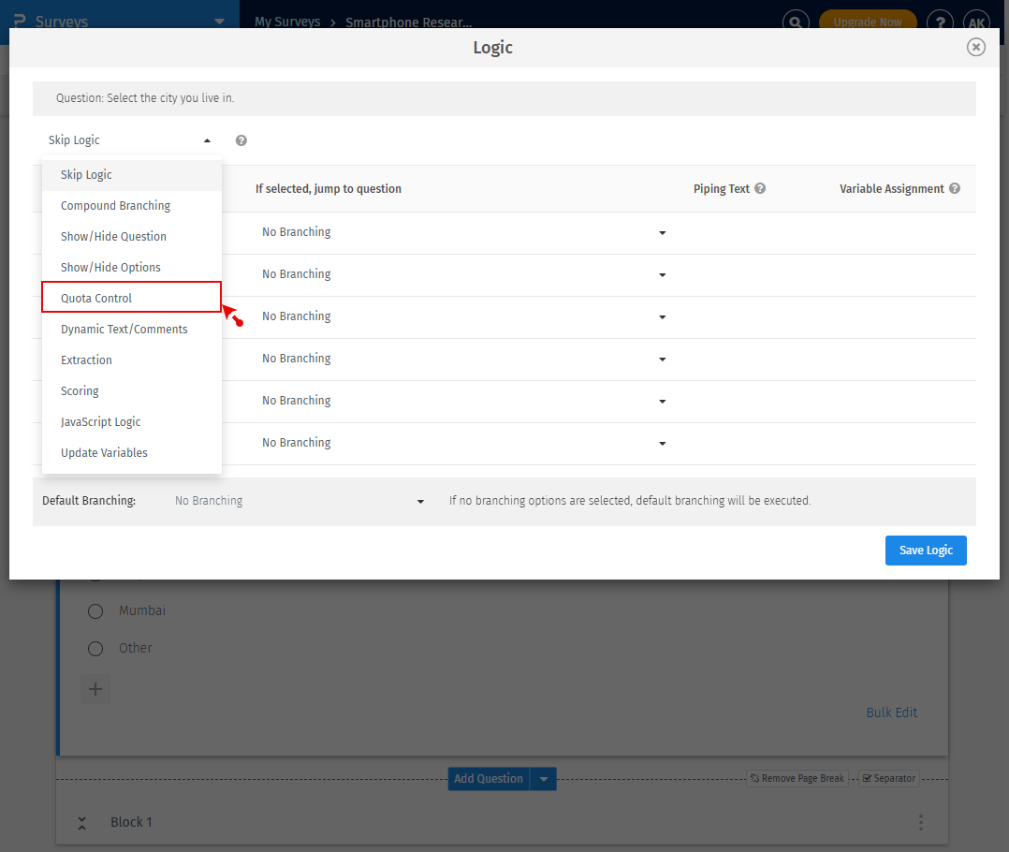1009x852 pixels.
Task: Open Default Branching dropdown
Action: [x=300, y=501]
